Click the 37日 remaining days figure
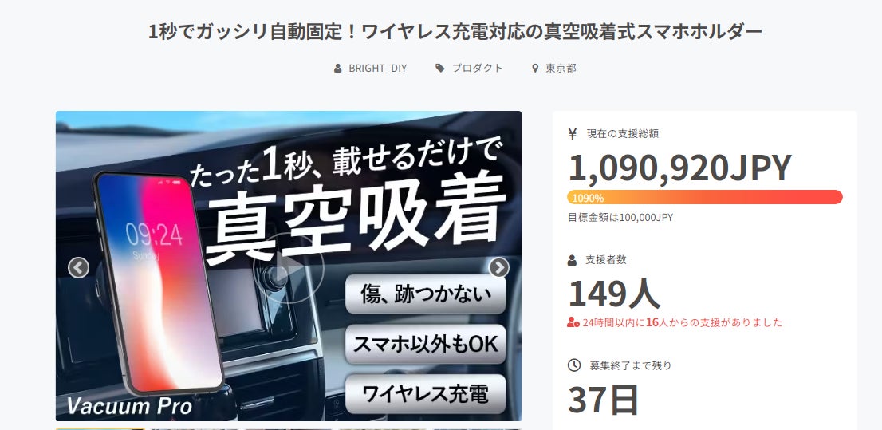Viewport: 882px width, 430px height. (603, 400)
